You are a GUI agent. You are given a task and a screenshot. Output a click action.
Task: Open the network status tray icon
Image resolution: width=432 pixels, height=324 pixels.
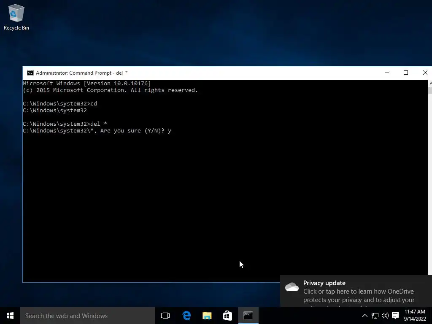375,316
